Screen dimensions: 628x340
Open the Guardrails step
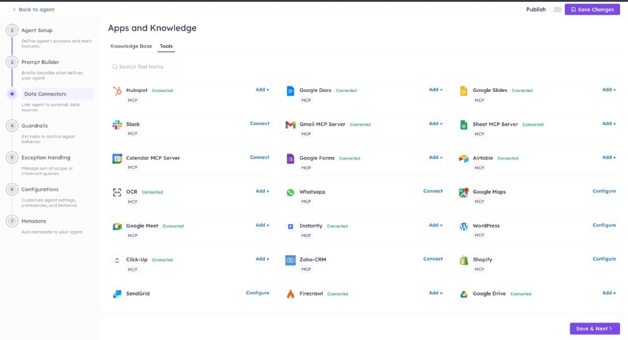[x=34, y=126]
